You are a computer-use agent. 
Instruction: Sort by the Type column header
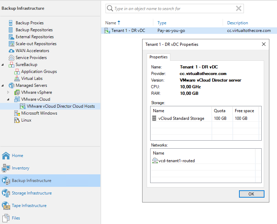click(x=162, y=23)
